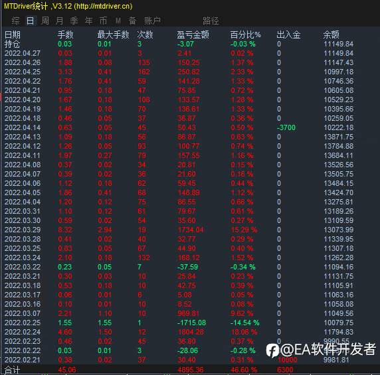Screen dimensions: 380x375
Task: Click the 2022.03.24 date cell
Action: pyautogui.click(x=23, y=258)
